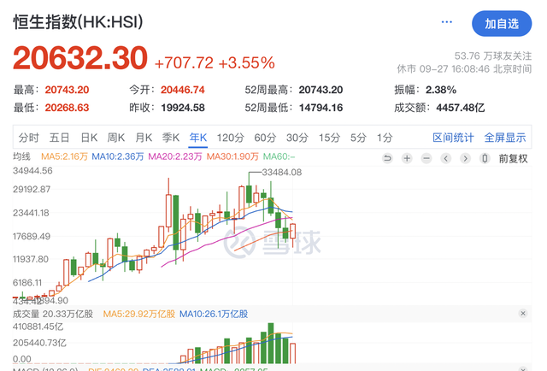
Task: Switch to the 1分 chart interval
Action: 385,138
